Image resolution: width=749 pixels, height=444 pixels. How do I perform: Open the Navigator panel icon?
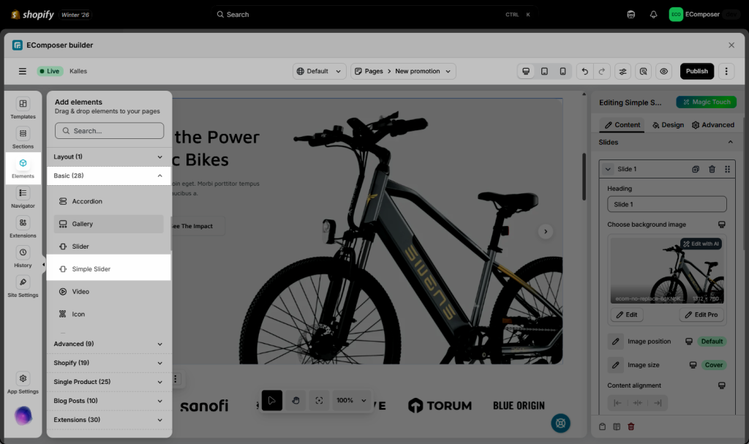[23, 197]
